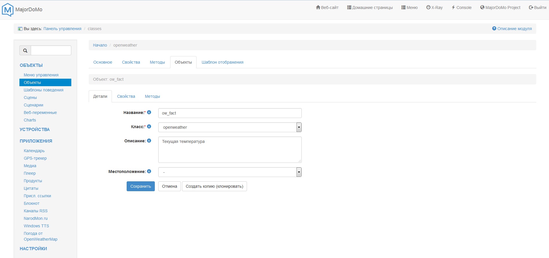Open the object's Свойства sub-tab
The height and width of the screenshot is (258, 549).
point(126,96)
